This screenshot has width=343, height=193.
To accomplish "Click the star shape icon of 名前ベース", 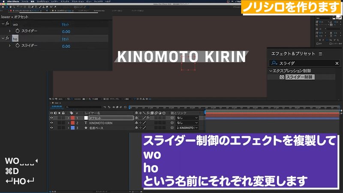I will click(x=86, y=128).
